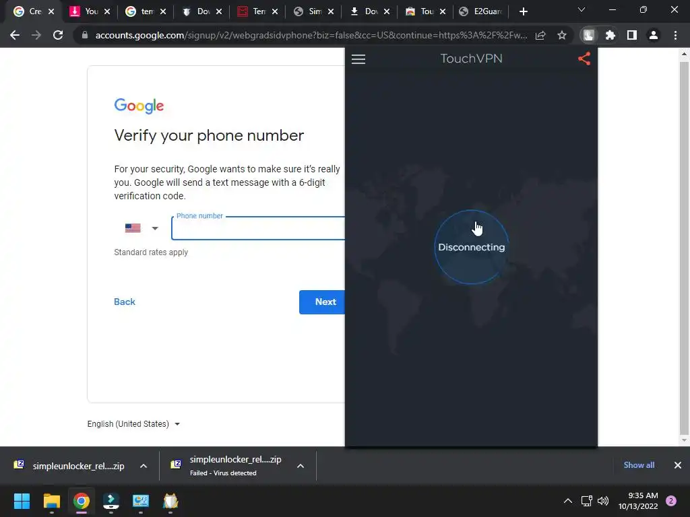The image size is (690, 517).
Task: Click the TouchVPN extension icon in toolbar
Action: (x=588, y=35)
